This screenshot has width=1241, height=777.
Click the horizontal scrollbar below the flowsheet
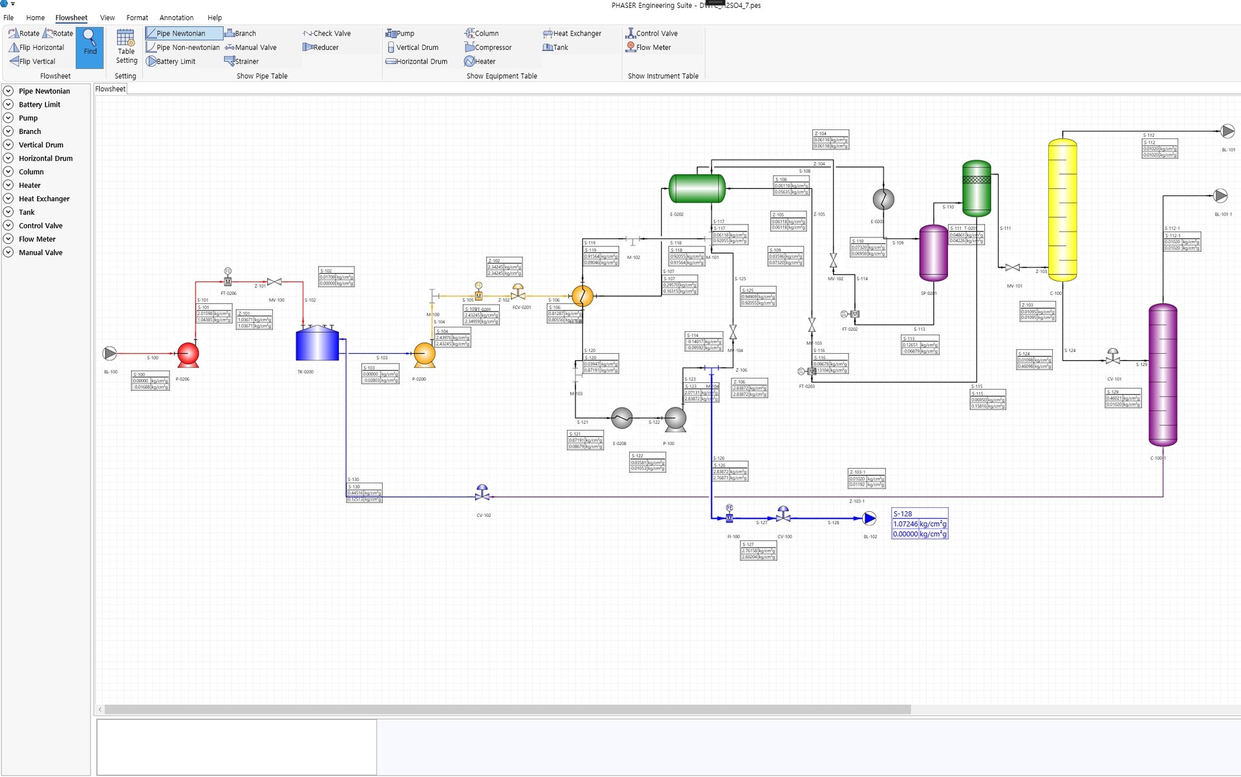coord(508,710)
